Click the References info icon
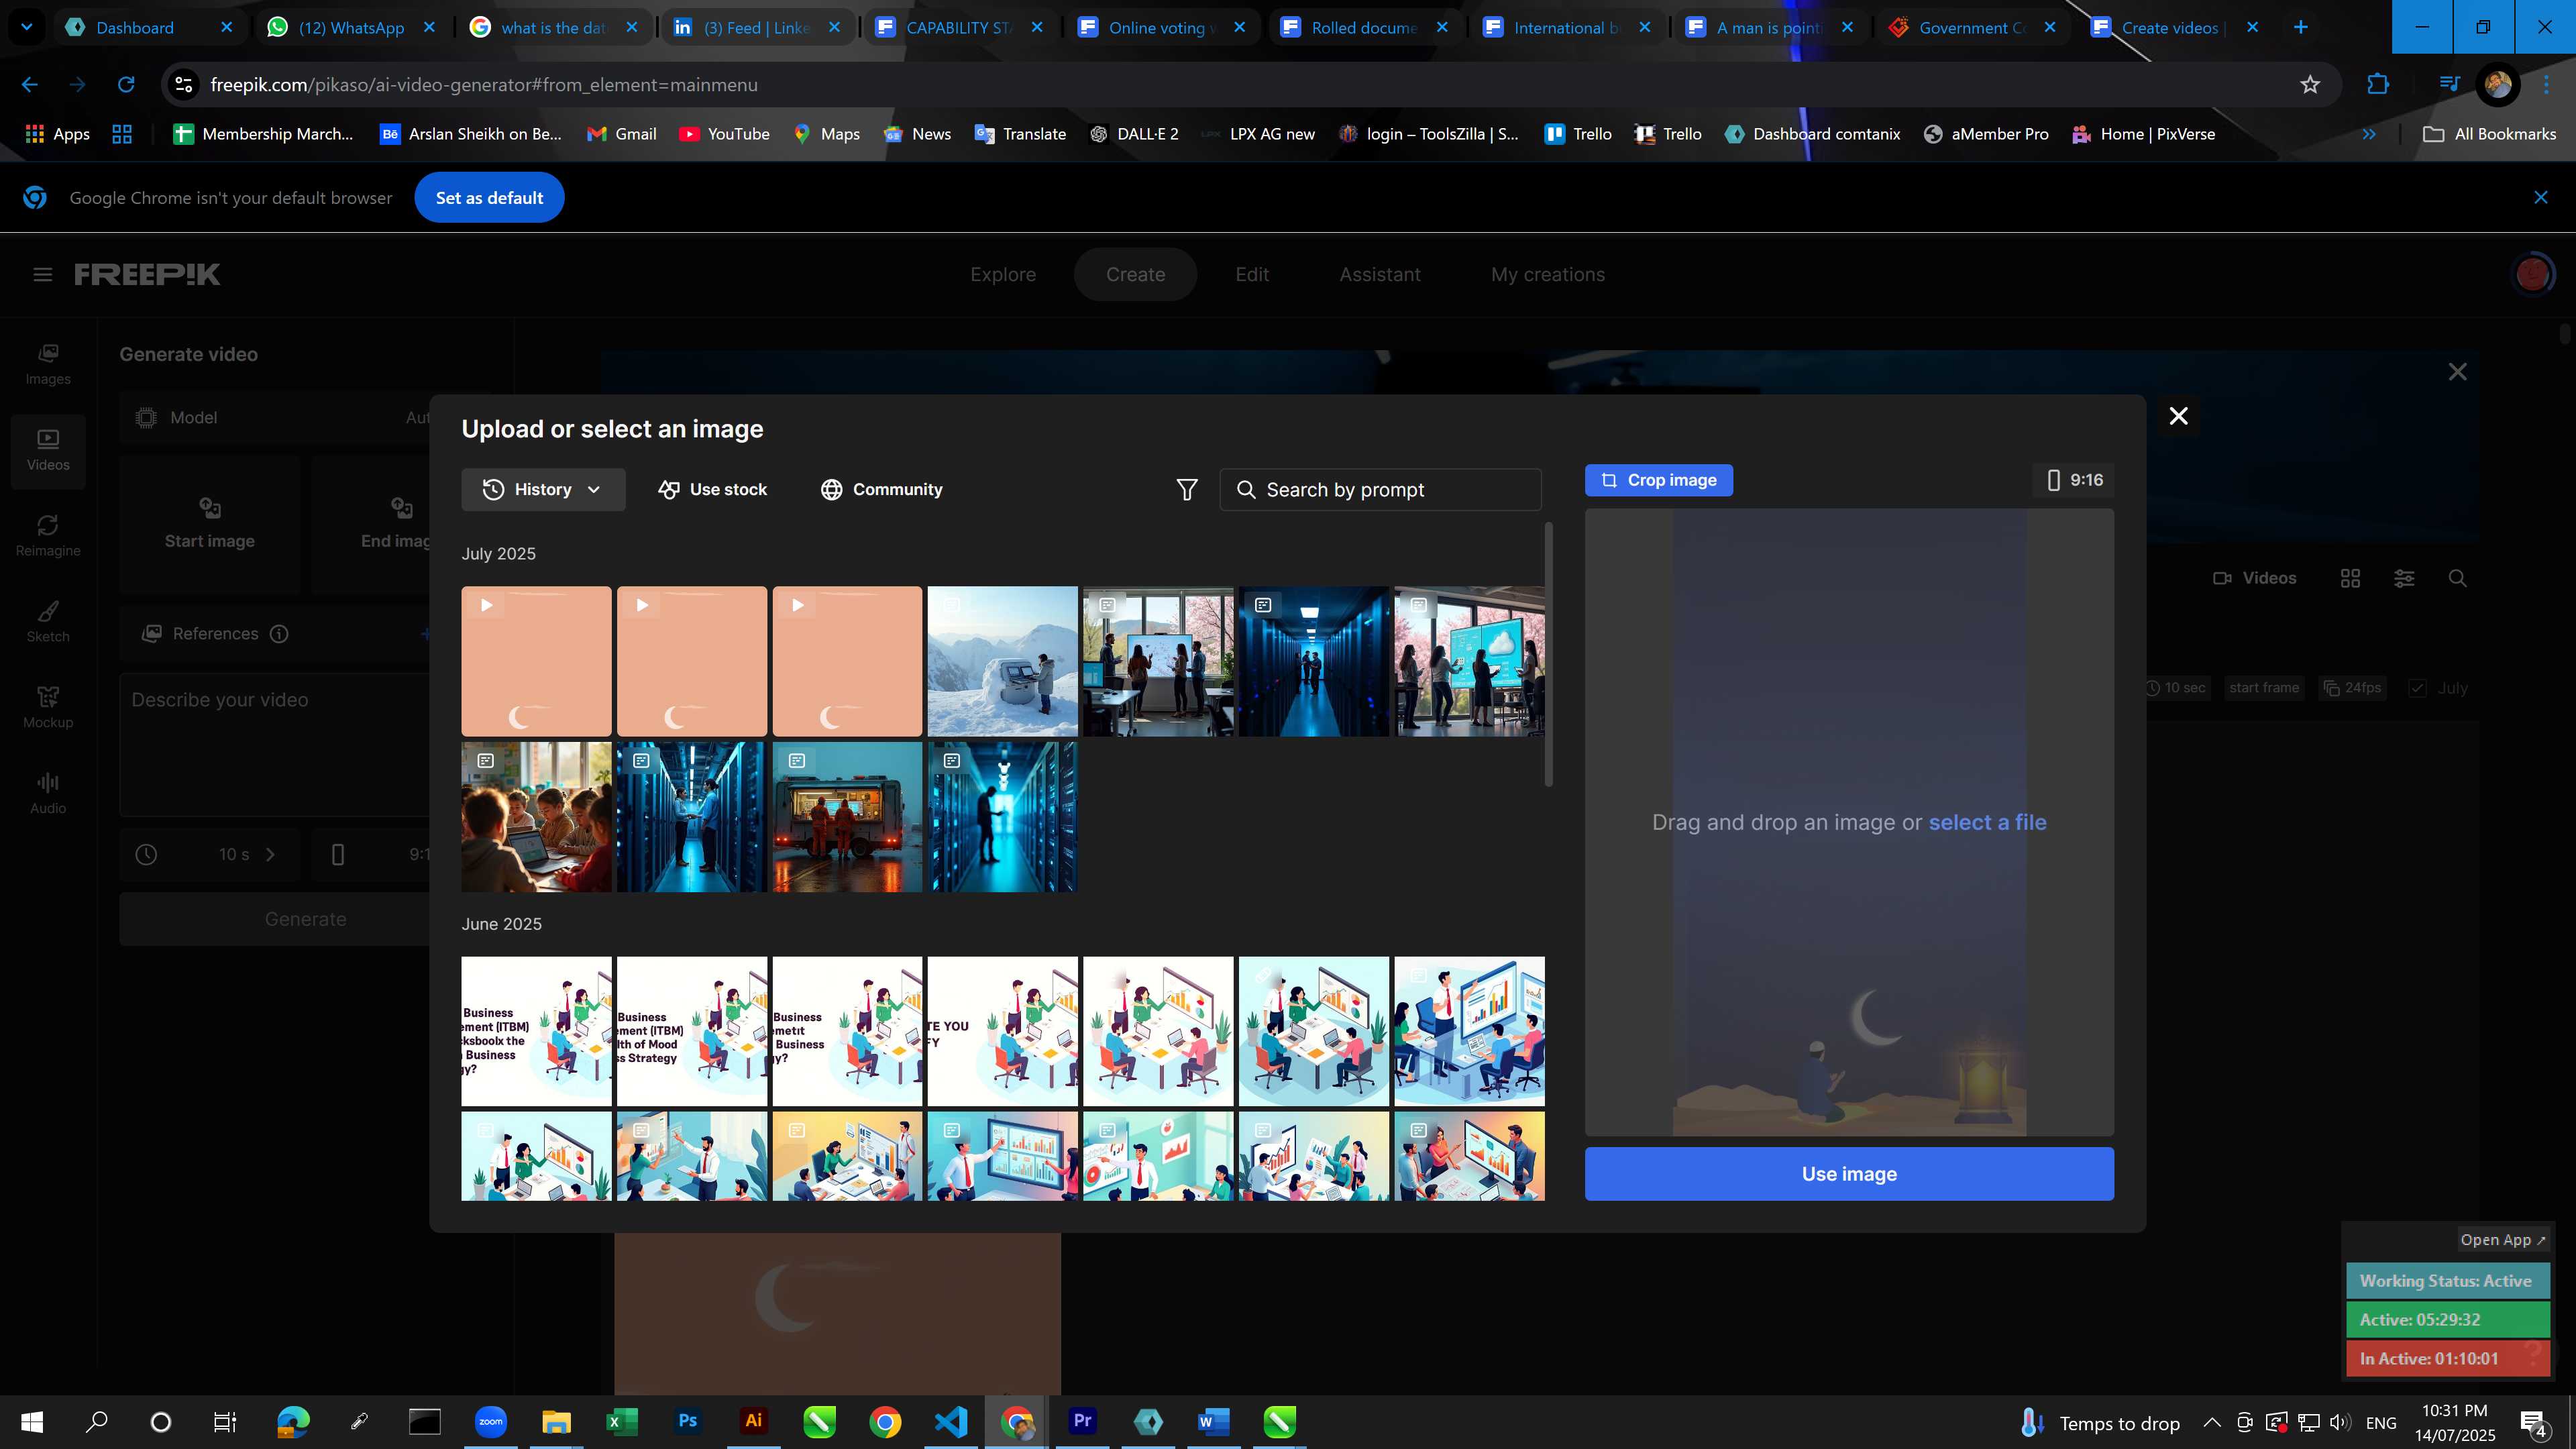The height and width of the screenshot is (1449, 2576). click(279, 634)
